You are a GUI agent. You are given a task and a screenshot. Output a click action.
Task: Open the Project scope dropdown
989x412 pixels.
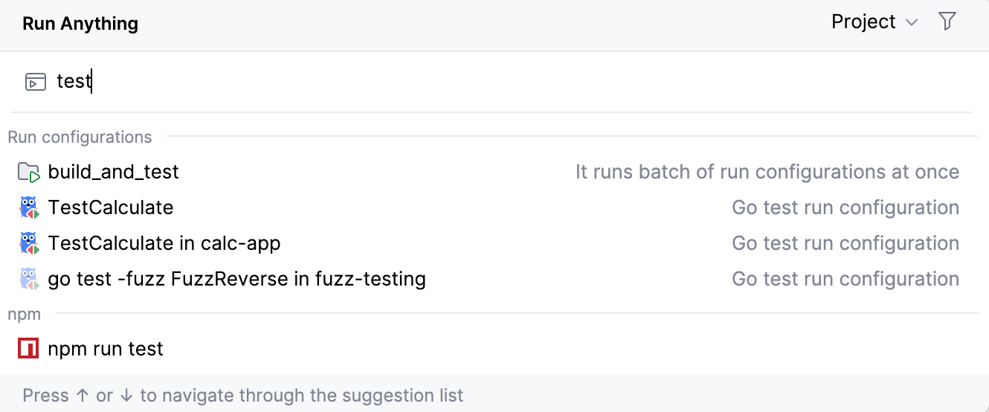tap(863, 22)
